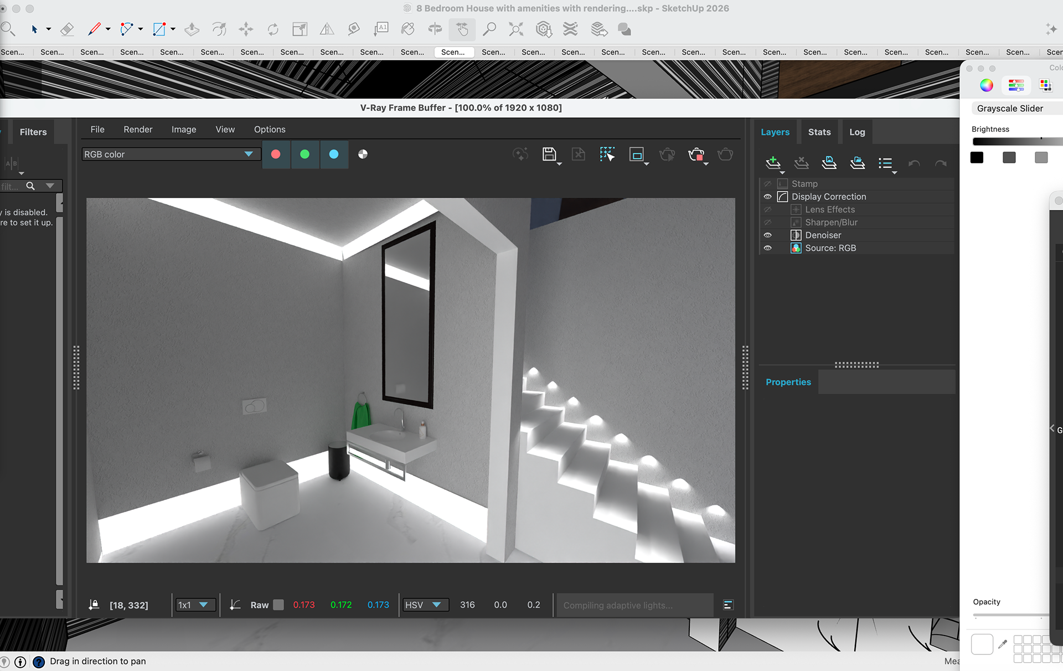The image size is (1063, 671).
Task: Hide the Denoiser layer visibility eye
Action: (767, 235)
